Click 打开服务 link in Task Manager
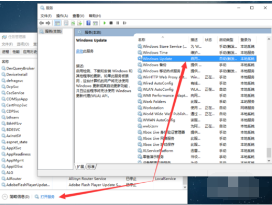This screenshot has width=272, height=205. (47, 197)
